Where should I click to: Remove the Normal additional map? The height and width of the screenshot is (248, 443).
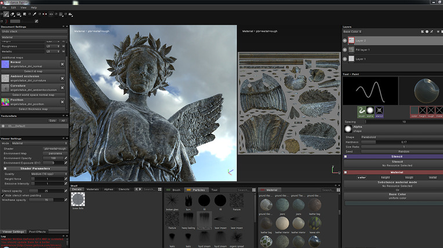[x=63, y=64]
